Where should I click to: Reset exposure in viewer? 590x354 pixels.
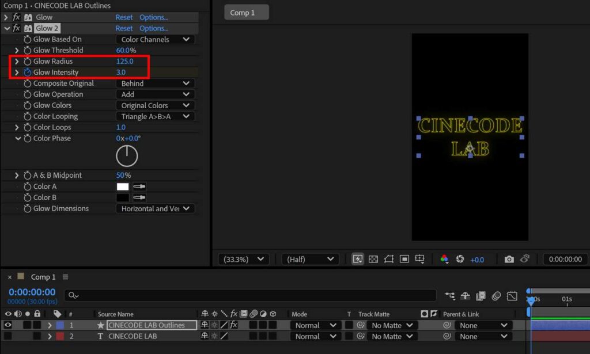pos(460,259)
